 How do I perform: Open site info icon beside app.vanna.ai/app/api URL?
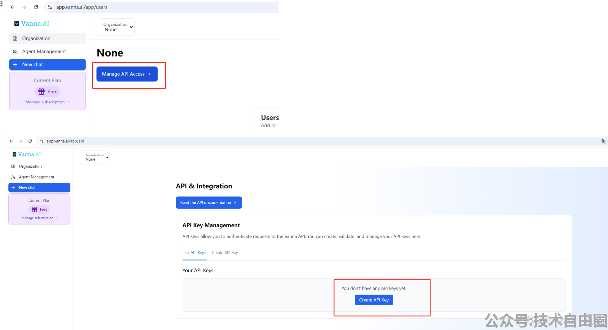click(x=41, y=141)
